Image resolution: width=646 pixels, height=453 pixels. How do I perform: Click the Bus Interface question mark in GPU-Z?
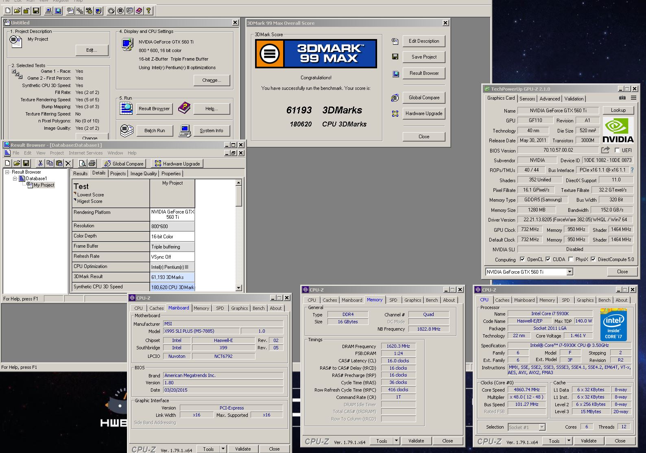pos(632,170)
